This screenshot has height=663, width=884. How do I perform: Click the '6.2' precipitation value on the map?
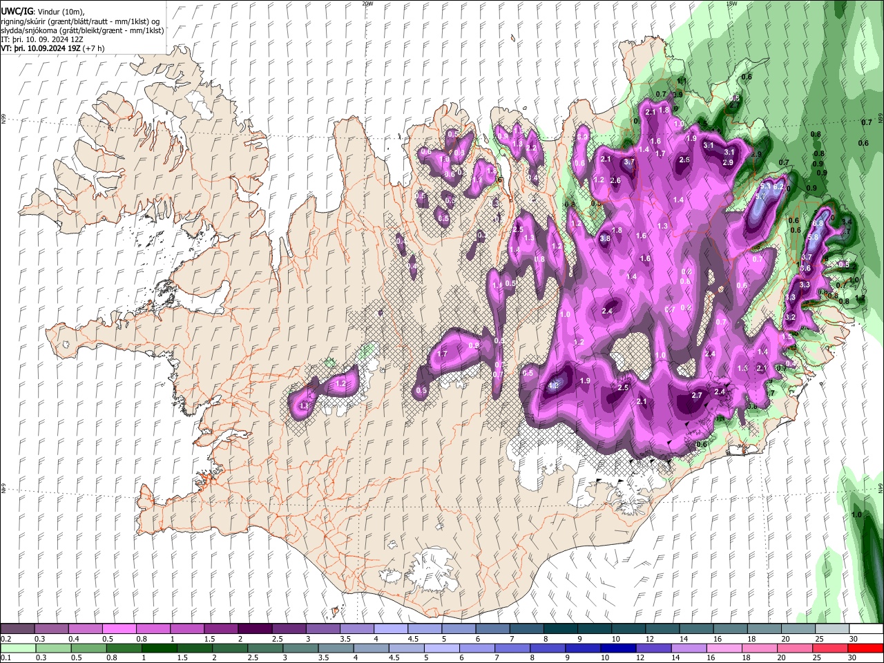pos(778,186)
